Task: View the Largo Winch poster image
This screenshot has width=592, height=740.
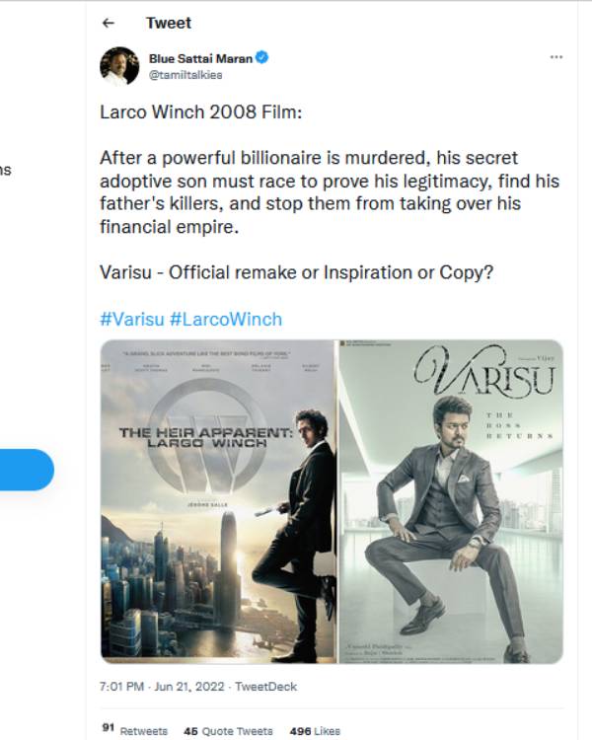Action: click(x=218, y=501)
